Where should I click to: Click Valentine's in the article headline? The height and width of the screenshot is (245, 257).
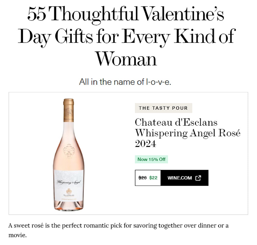coord(183,15)
